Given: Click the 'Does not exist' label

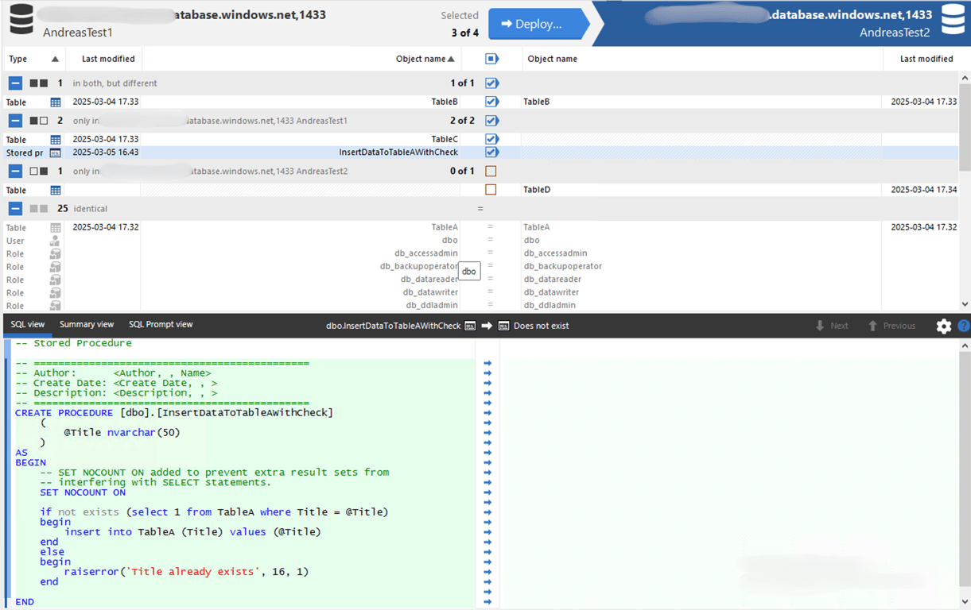Looking at the screenshot, I should pyautogui.click(x=542, y=326).
